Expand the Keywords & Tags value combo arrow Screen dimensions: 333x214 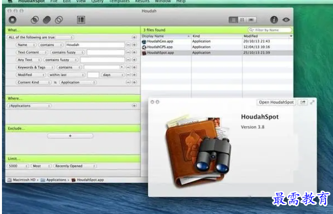pyautogui.click(x=122, y=67)
